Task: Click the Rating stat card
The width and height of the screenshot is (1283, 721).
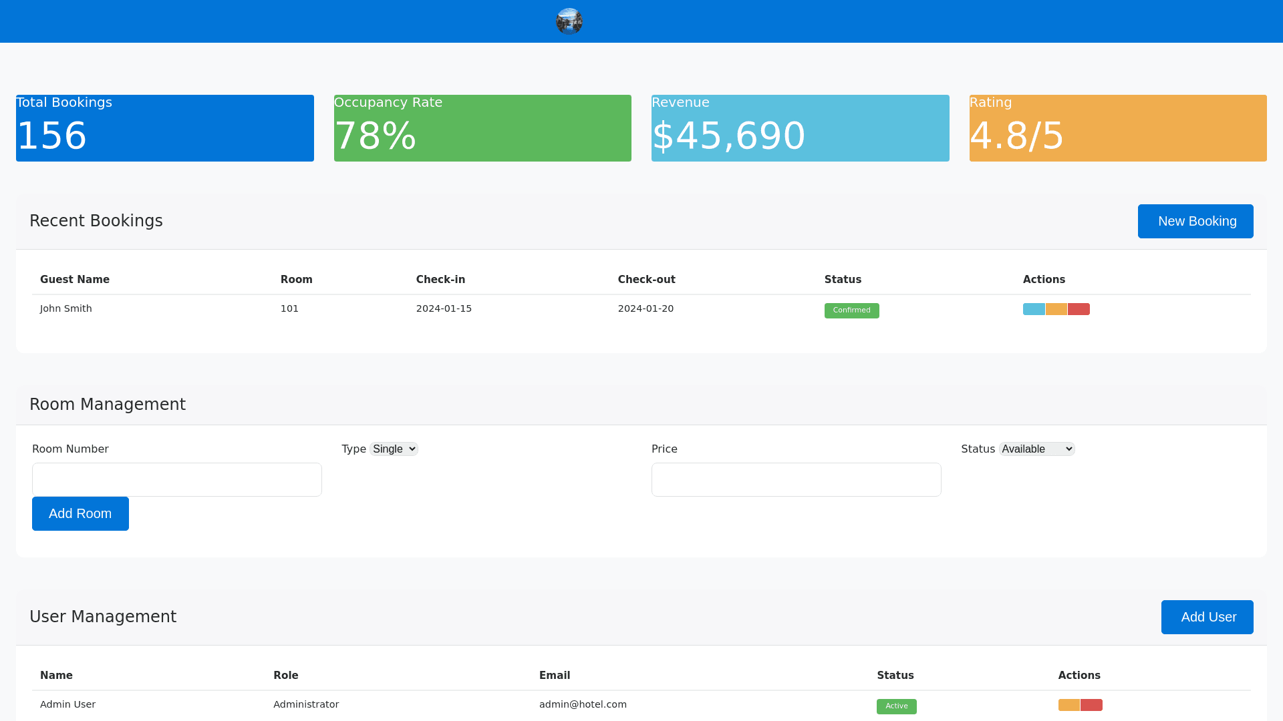Action: pyautogui.click(x=1118, y=128)
